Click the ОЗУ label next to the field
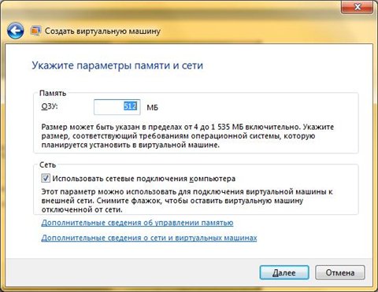Image resolution: width=378 pixels, height=292 pixels. [x=50, y=106]
